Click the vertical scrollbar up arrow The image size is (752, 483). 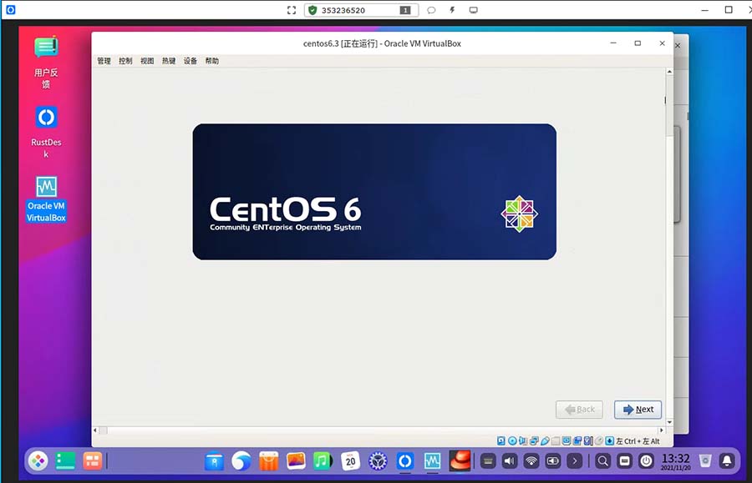669,72
